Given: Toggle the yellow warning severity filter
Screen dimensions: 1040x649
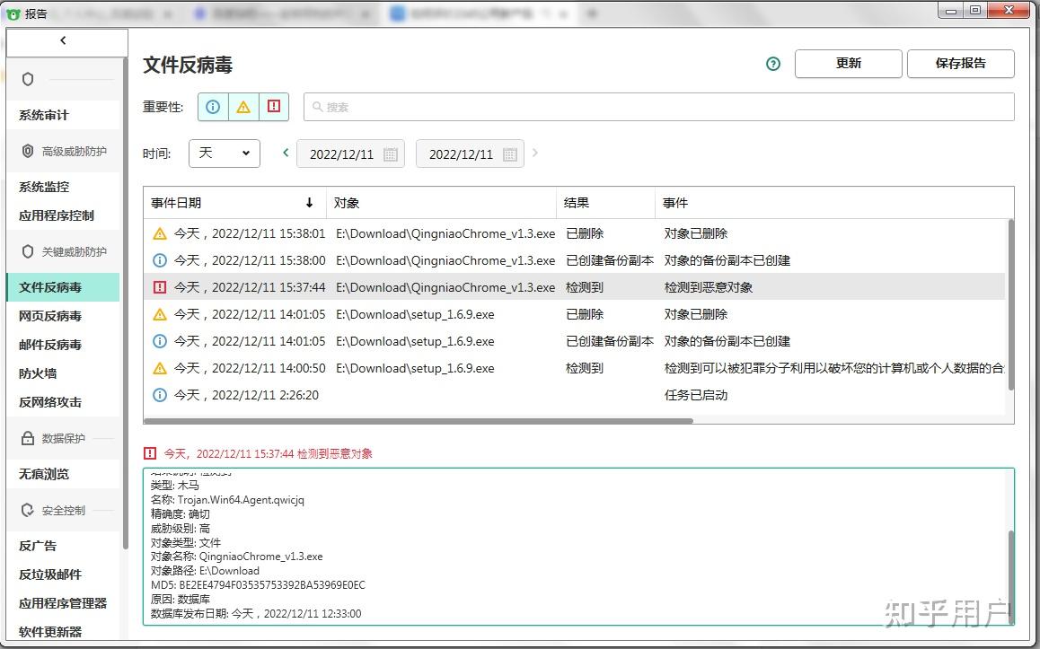Looking at the screenshot, I should click(x=242, y=106).
